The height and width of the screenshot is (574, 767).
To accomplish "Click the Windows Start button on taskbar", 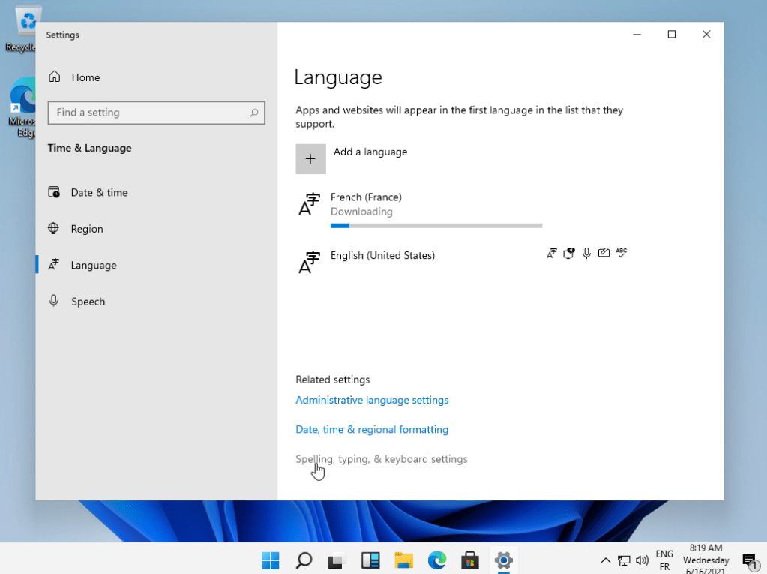I will click(270, 560).
